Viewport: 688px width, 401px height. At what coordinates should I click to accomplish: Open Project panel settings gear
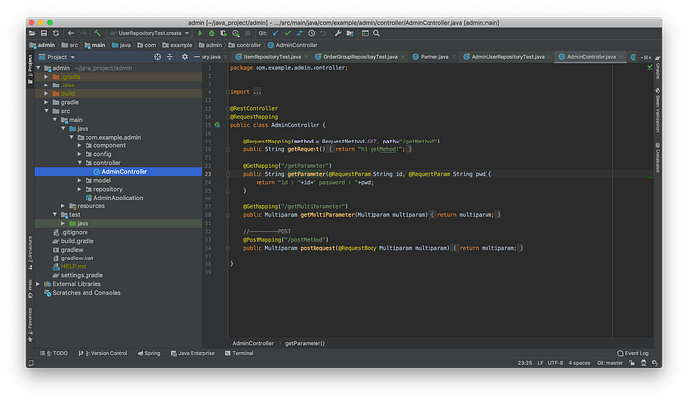tap(186, 57)
